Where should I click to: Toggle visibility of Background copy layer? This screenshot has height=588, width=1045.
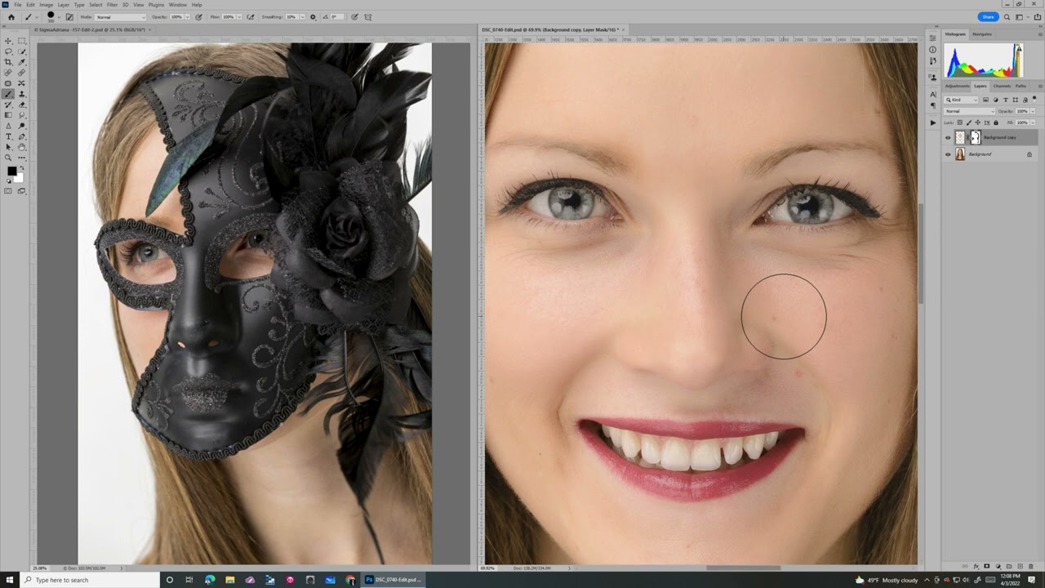948,137
